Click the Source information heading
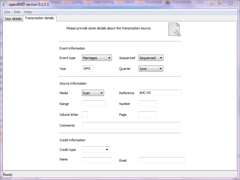This screenshot has width=240, height=180. pos(73,83)
